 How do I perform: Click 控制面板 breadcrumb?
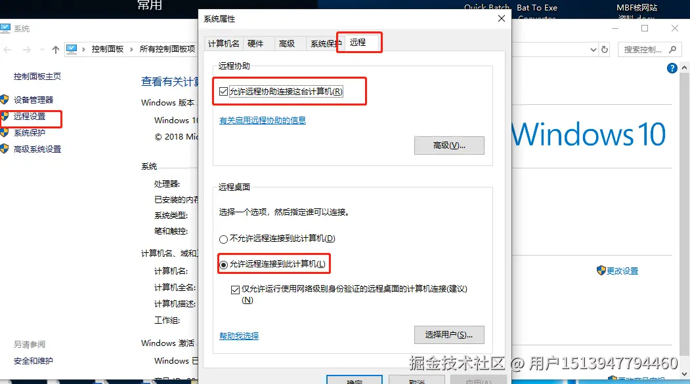coord(108,49)
